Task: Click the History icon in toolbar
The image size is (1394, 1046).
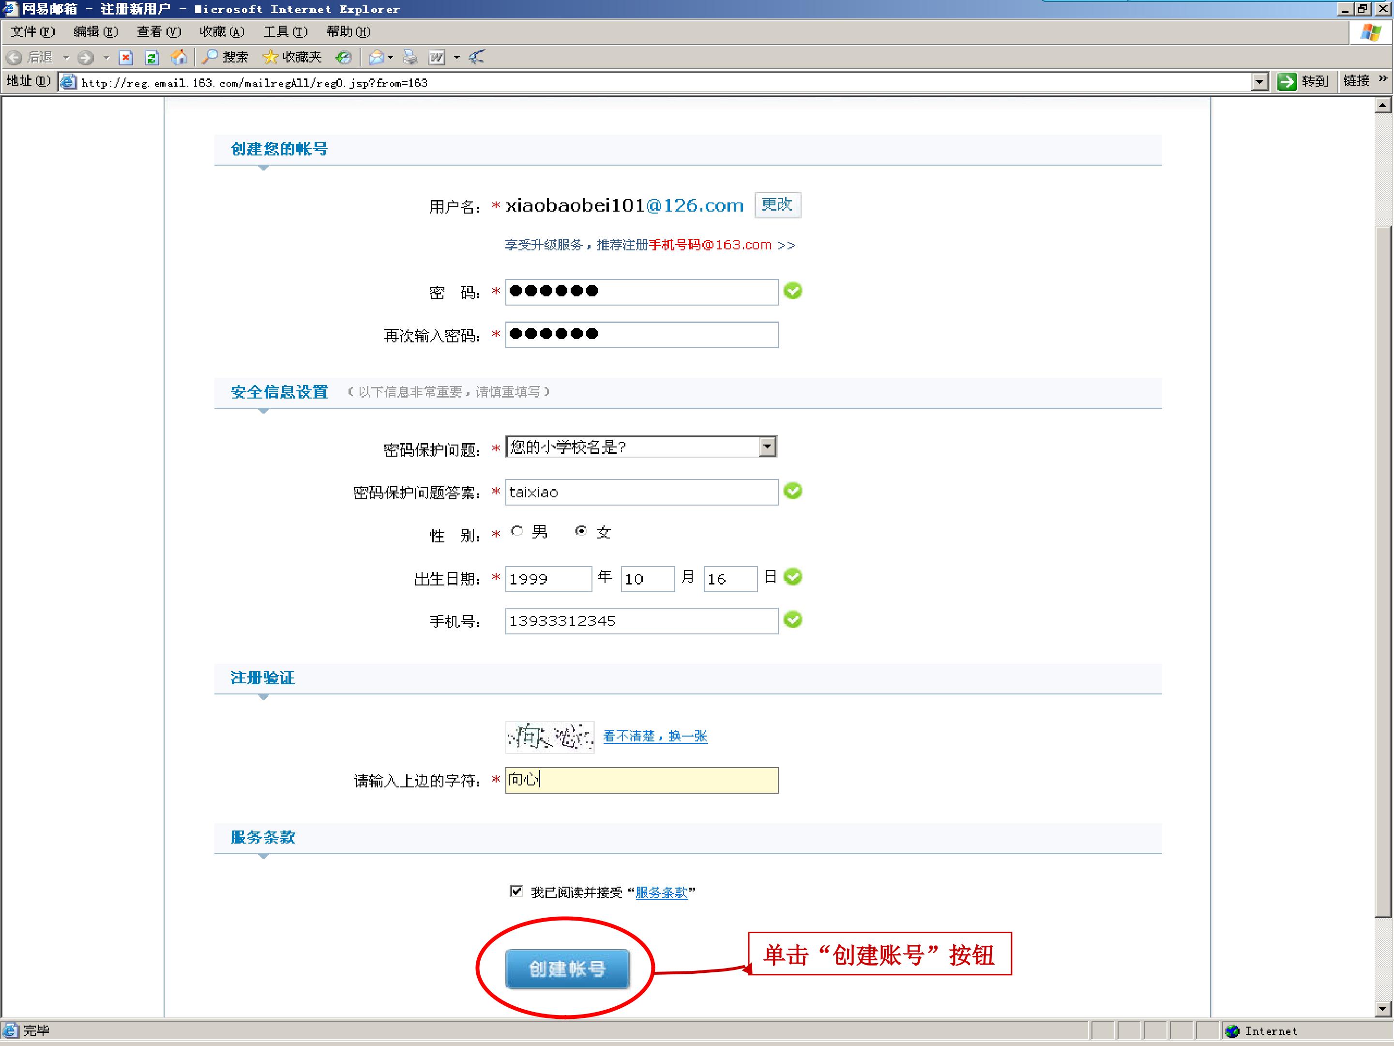Action: 343,57
